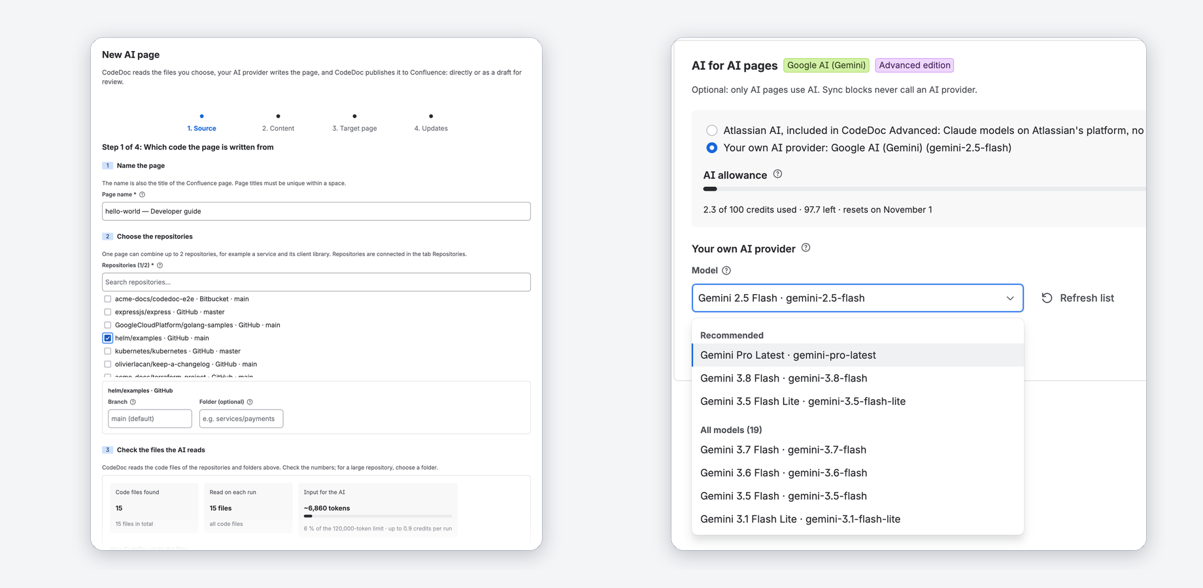Open the Repositories (1/2) help icon
The height and width of the screenshot is (588, 1203).
point(160,265)
